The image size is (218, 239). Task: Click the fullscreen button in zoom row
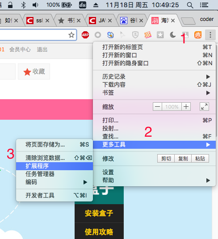click(204, 106)
